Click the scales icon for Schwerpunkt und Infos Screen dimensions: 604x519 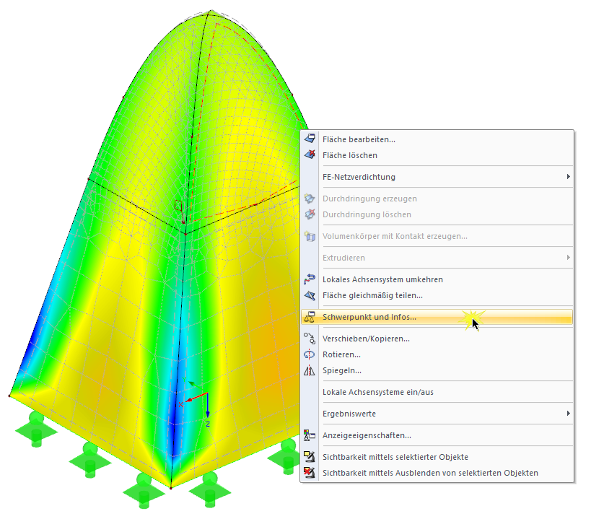coord(310,317)
